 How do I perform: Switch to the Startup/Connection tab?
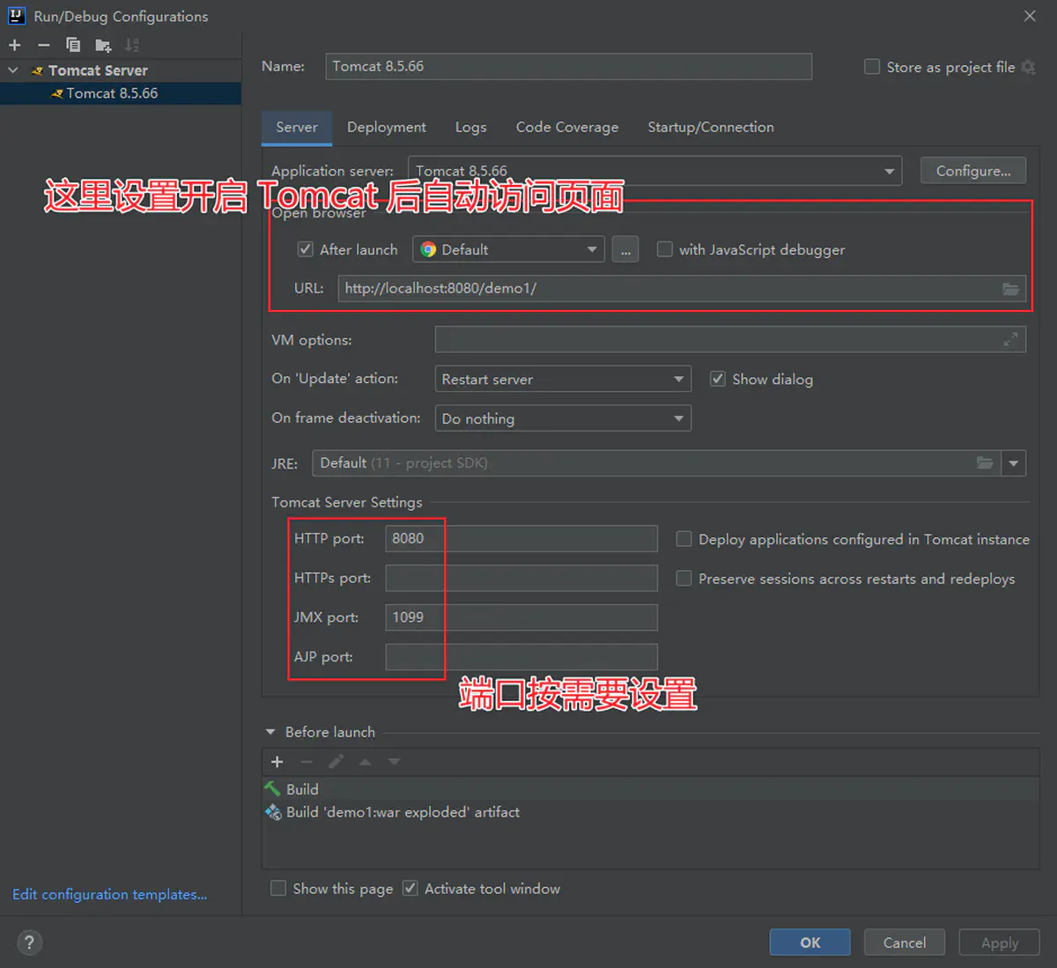click(711, 128)
